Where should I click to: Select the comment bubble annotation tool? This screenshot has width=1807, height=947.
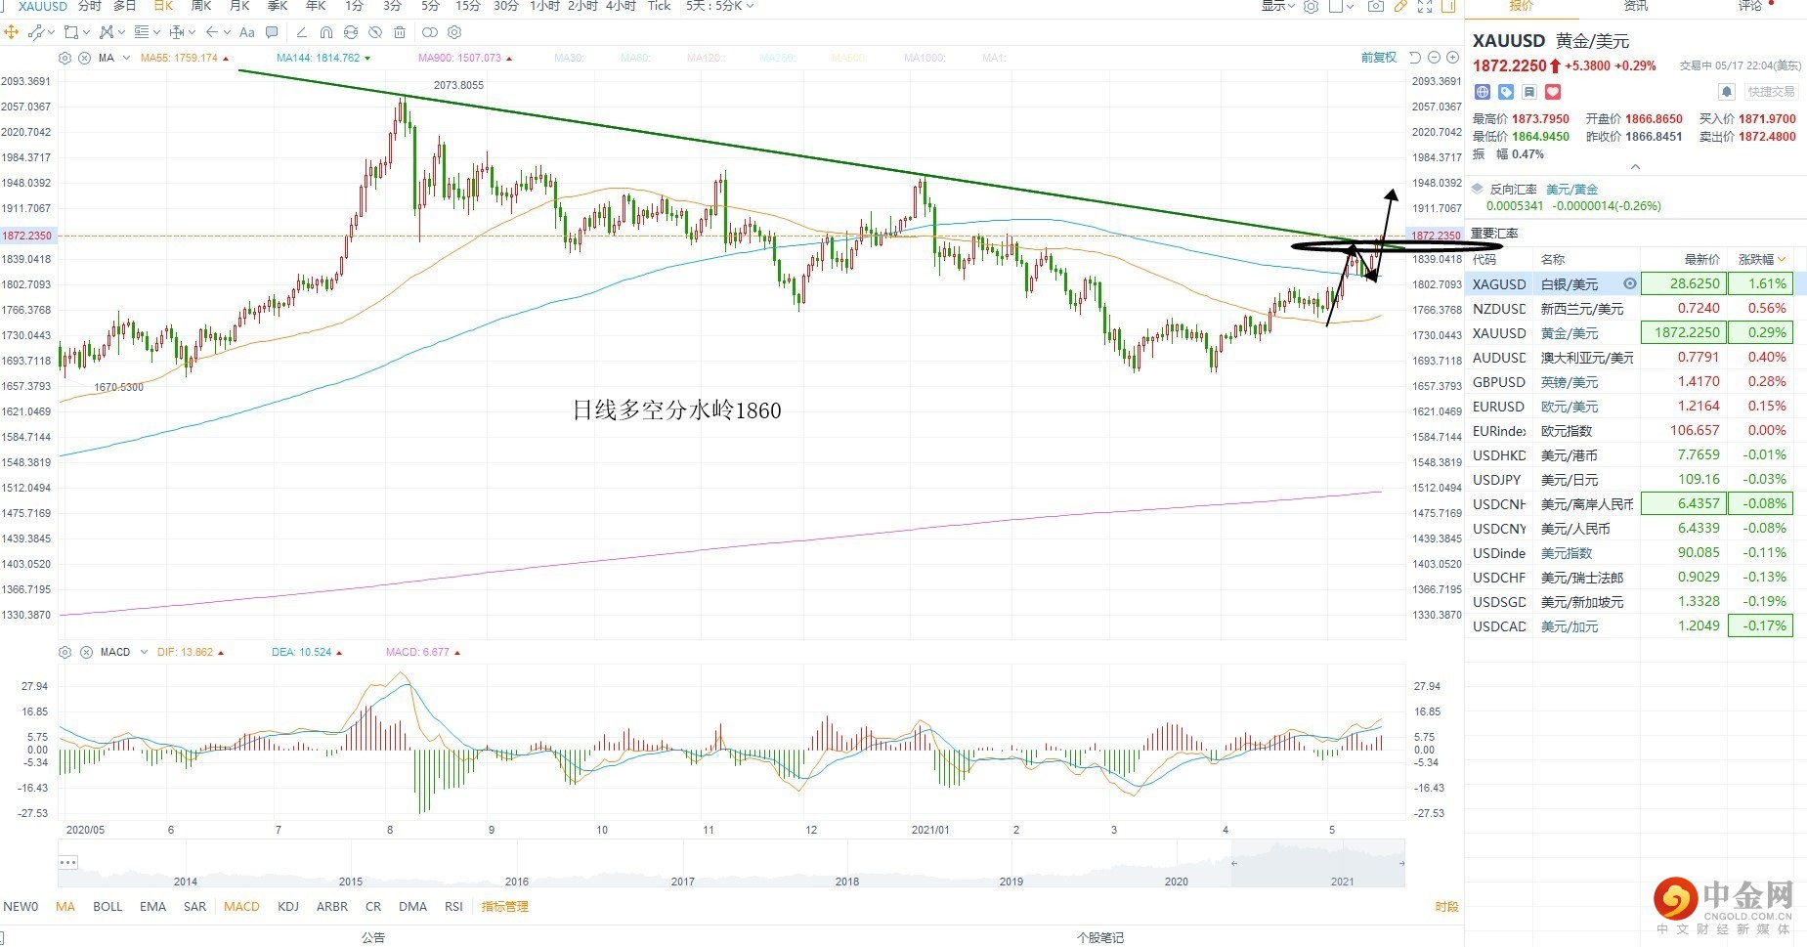[272, 32]
